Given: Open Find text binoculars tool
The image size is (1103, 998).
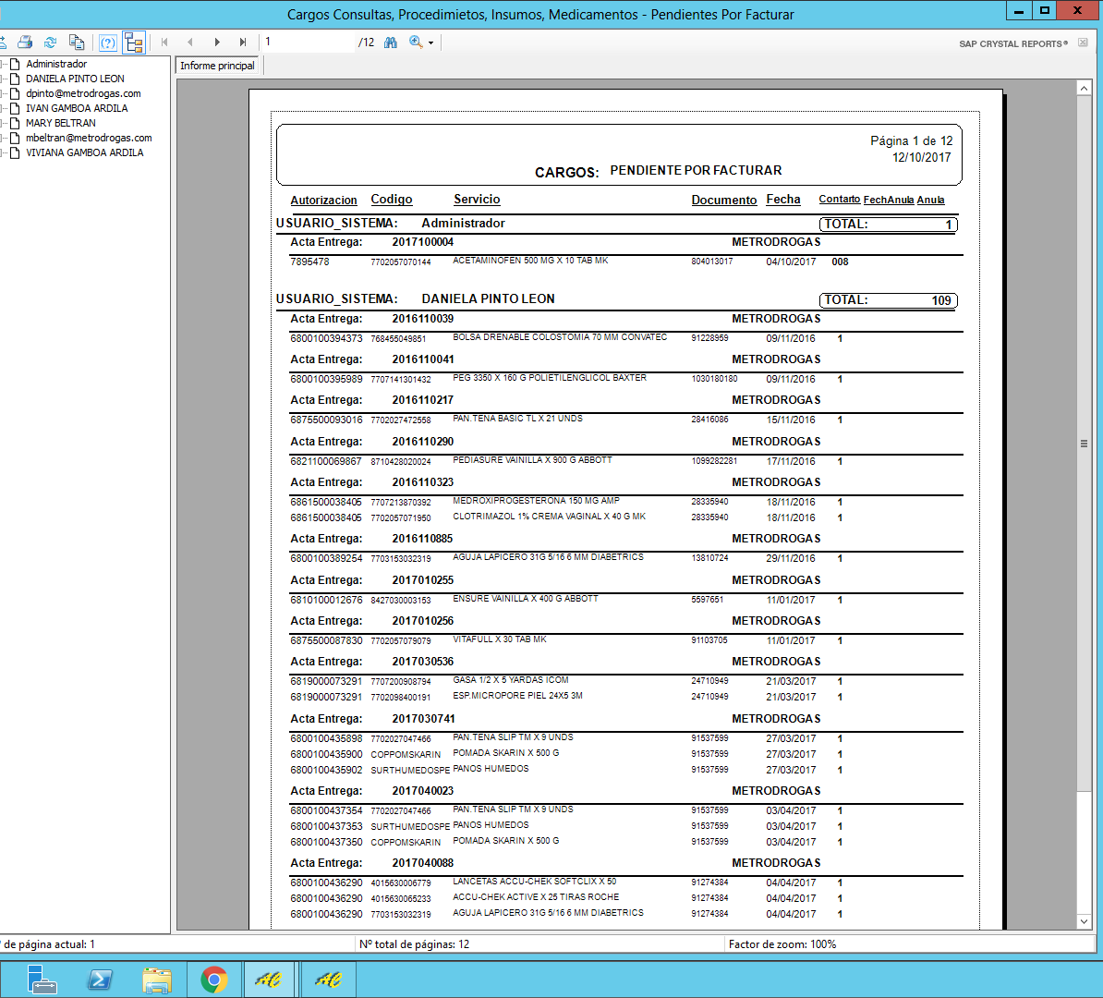Looking at the screenshot, I should (391, 43).
